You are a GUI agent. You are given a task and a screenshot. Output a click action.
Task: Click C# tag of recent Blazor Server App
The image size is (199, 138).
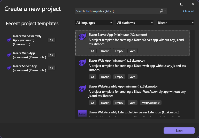51,68
